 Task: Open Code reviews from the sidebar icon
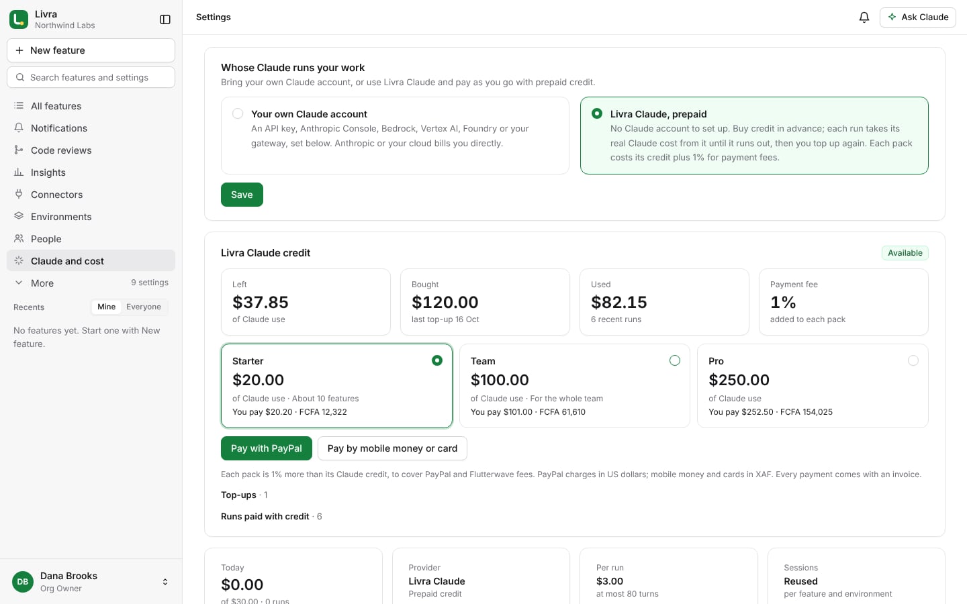[19, 150]
